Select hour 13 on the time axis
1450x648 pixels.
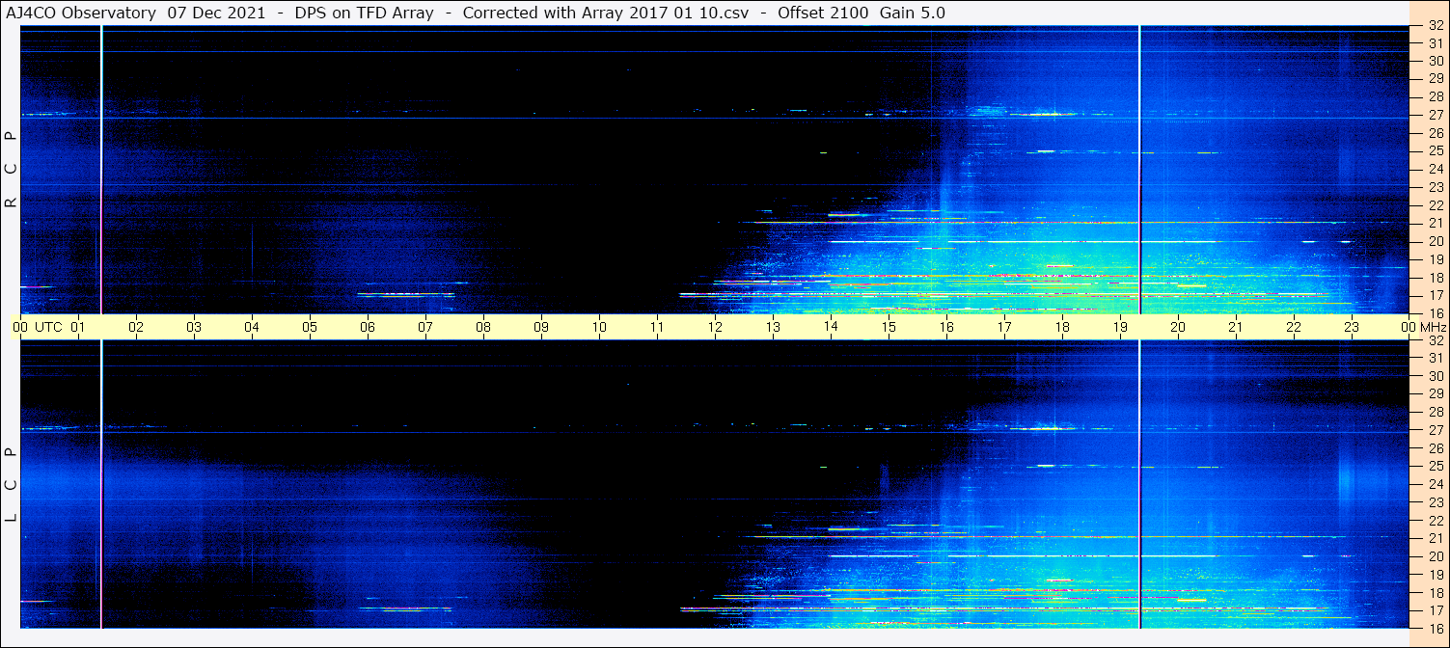point(773,327)
